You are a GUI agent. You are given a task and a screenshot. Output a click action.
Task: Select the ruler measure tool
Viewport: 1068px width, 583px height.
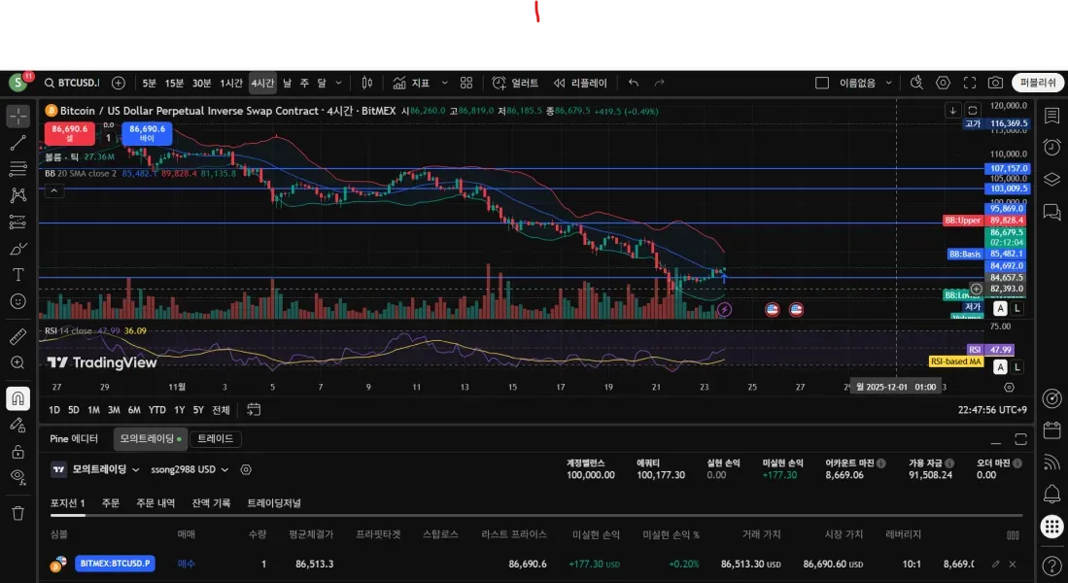click(18, 336)
